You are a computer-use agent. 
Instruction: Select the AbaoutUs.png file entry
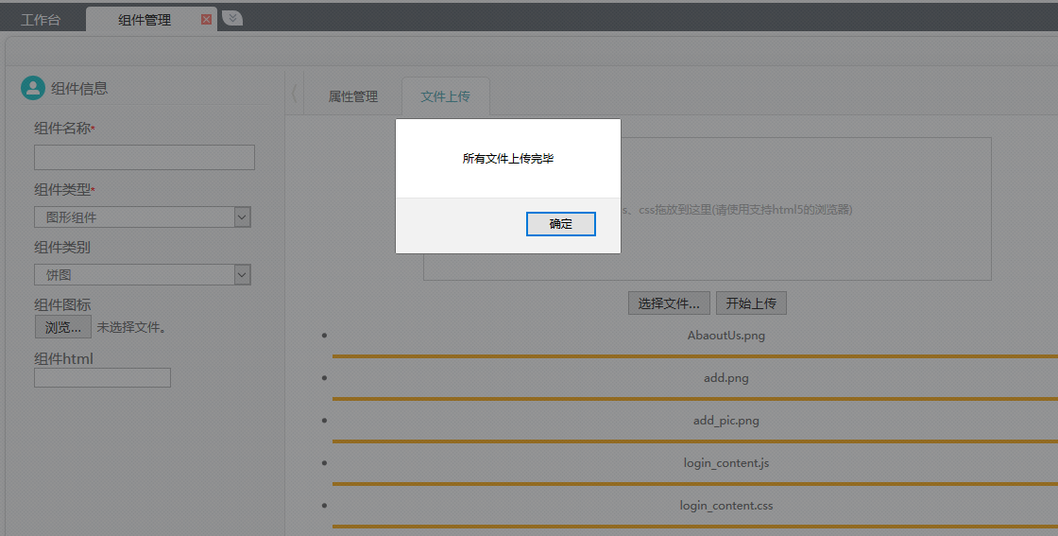coord(726,336)
